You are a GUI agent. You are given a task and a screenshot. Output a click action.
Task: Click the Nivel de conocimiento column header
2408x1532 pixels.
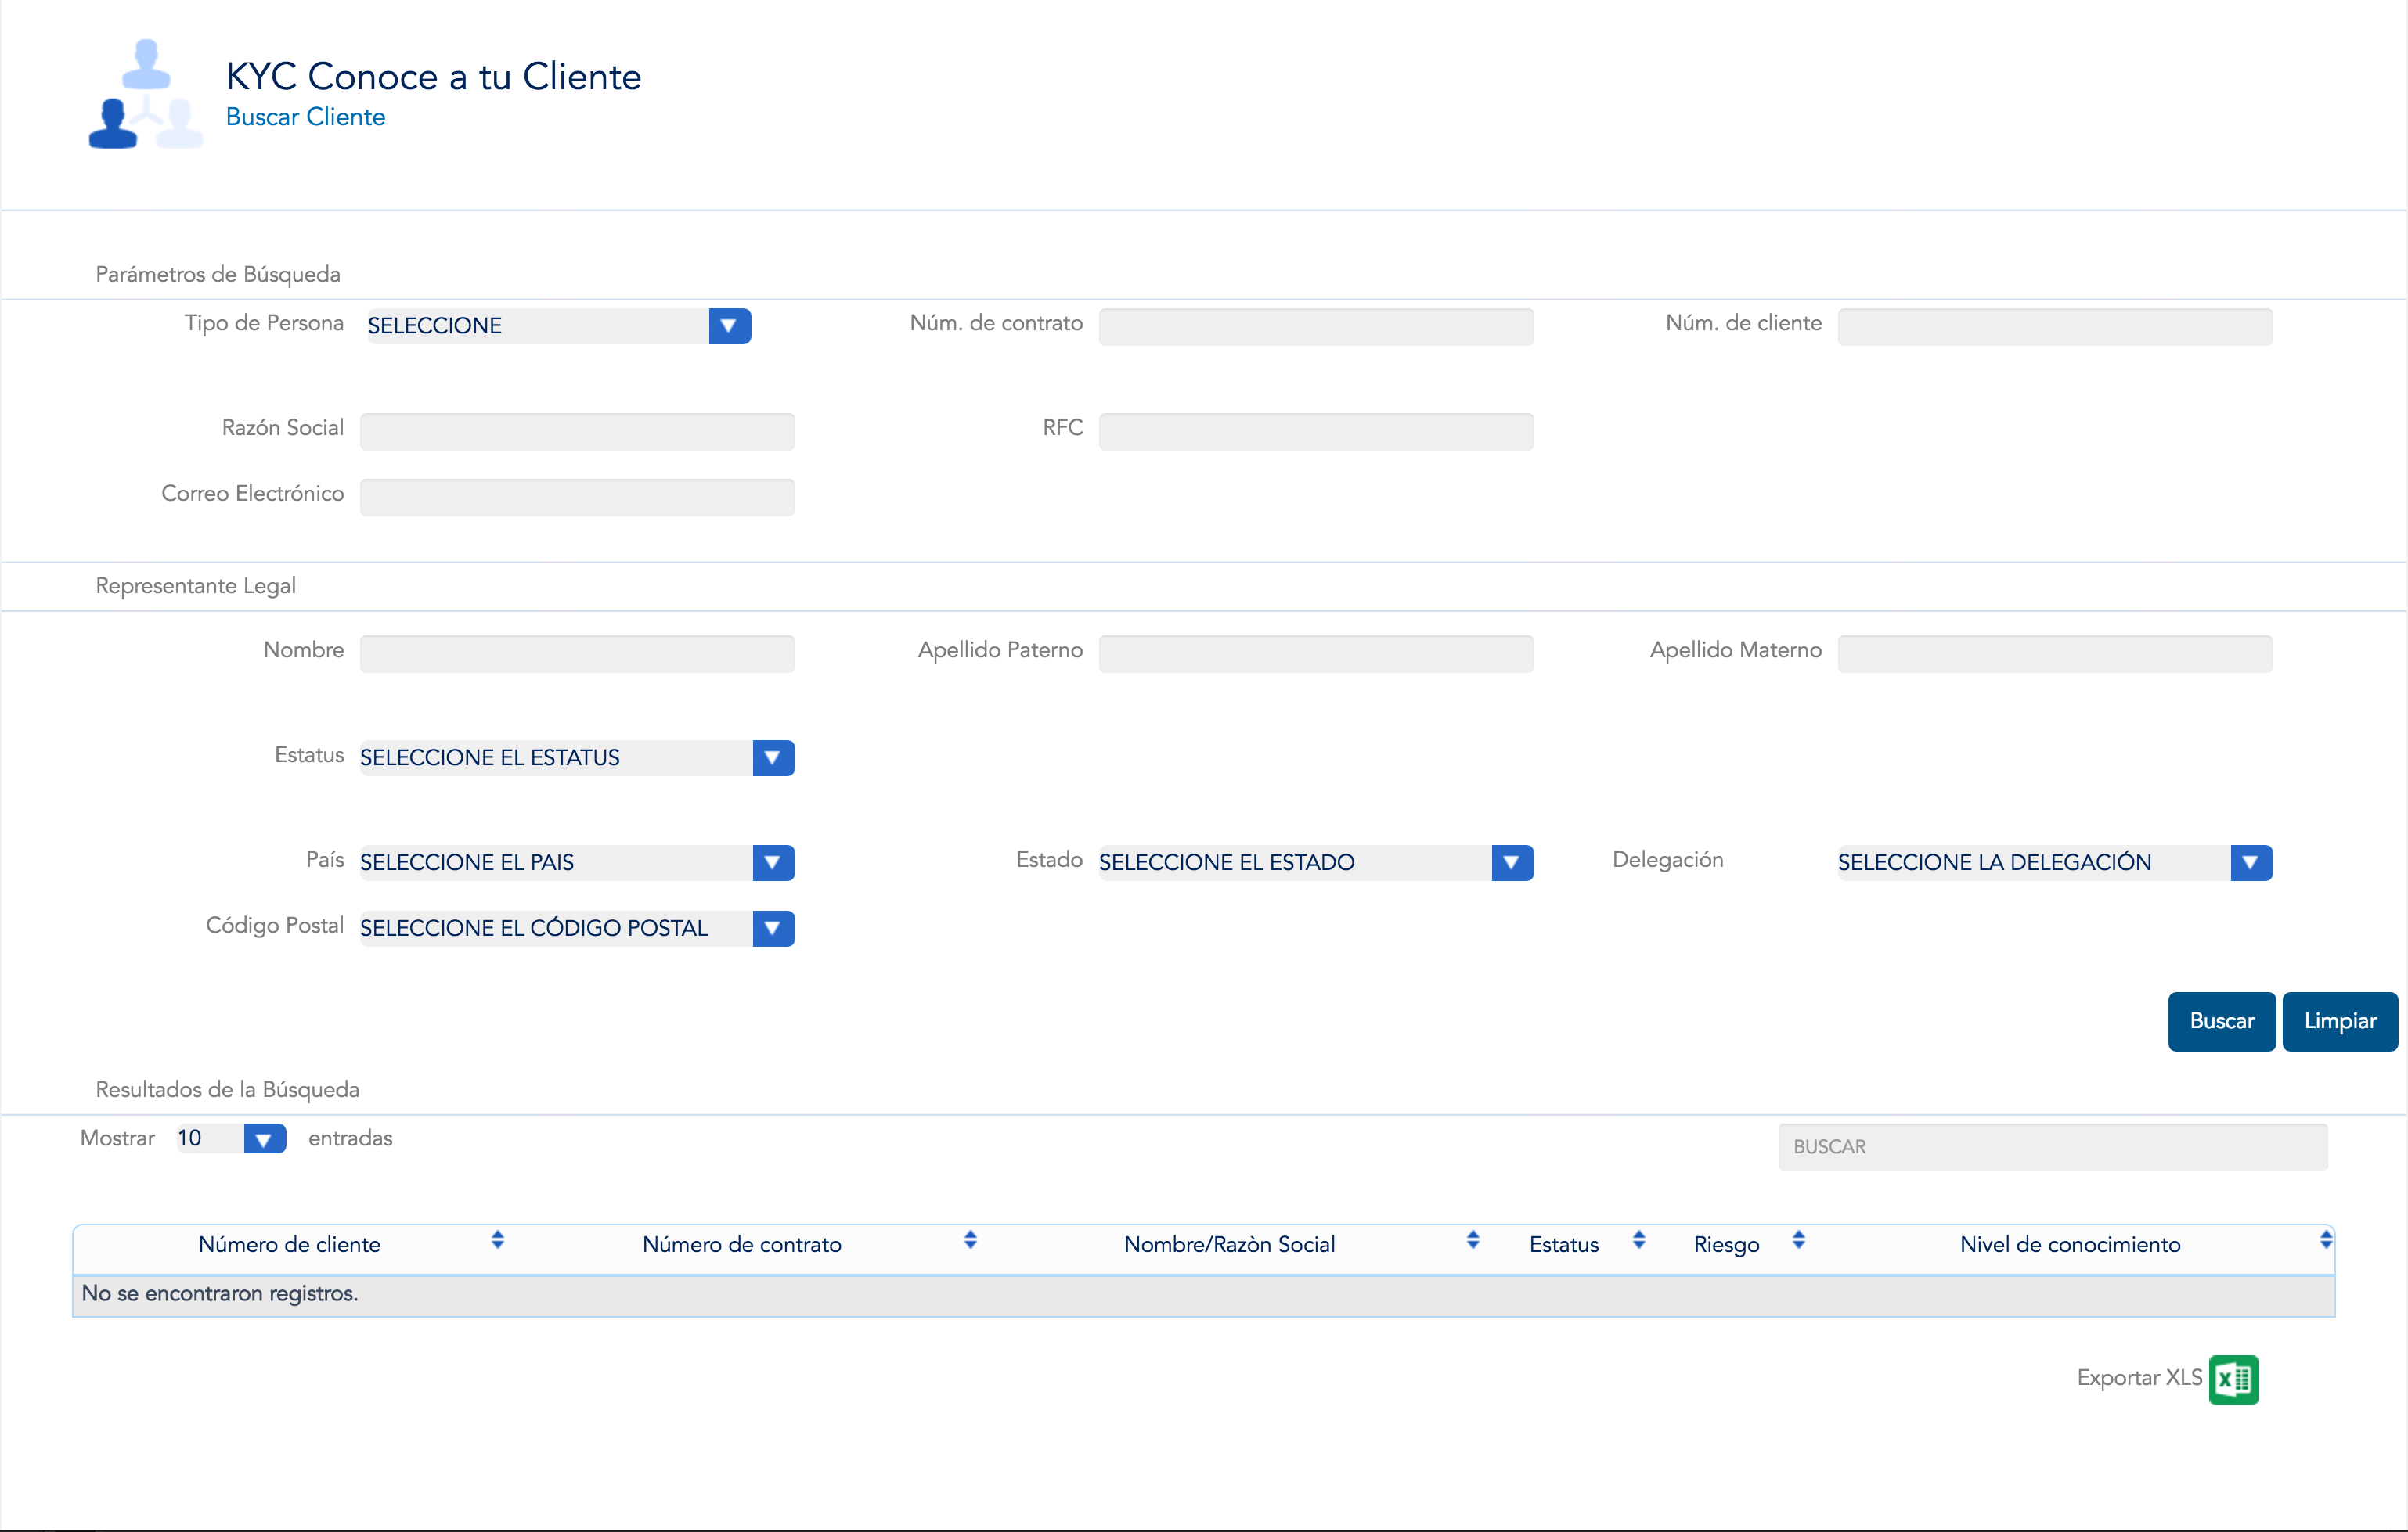click(2070, 1245)
